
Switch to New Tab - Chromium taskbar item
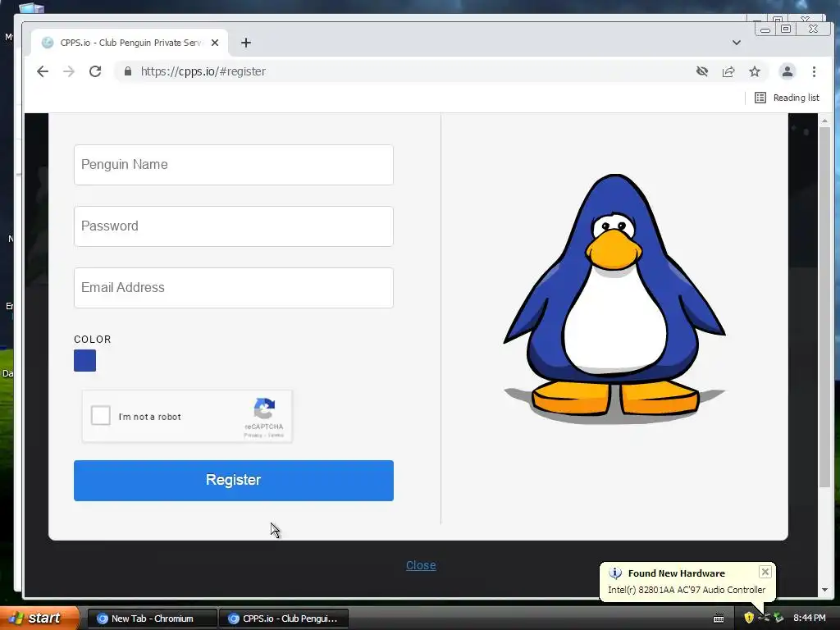(152, 619)
